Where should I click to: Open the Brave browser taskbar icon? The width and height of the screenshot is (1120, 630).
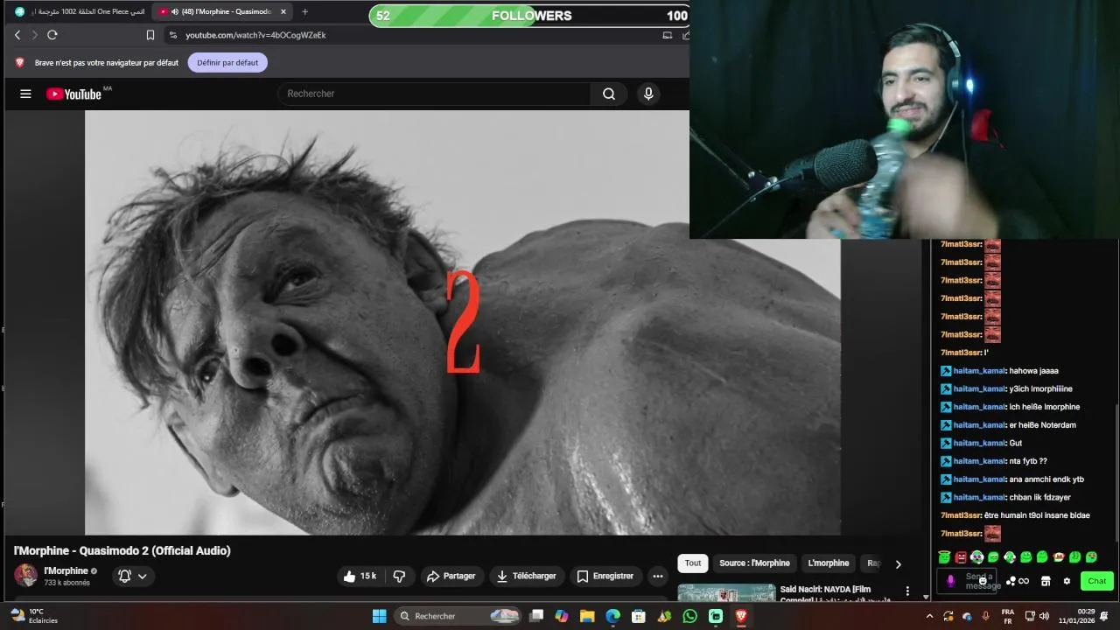741,616
